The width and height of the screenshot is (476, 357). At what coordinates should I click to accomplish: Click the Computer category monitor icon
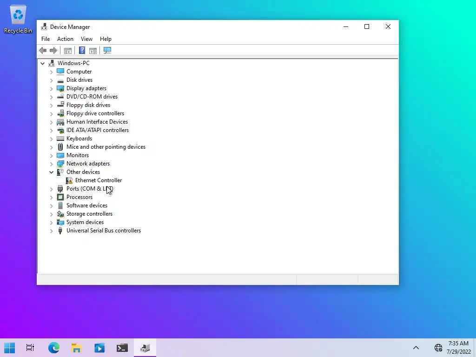(60, 72)
